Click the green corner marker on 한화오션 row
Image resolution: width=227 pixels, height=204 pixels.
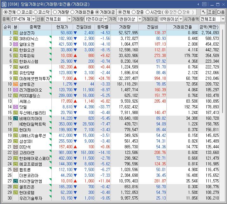50,48
